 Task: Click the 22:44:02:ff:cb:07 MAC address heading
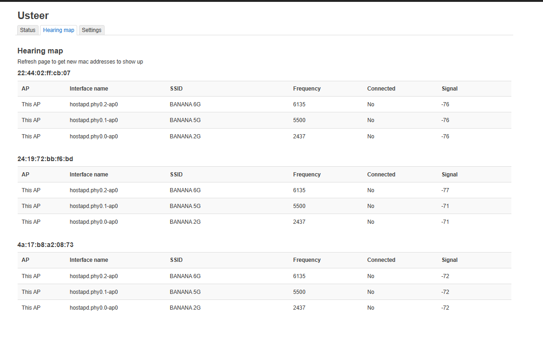[44, 73]
